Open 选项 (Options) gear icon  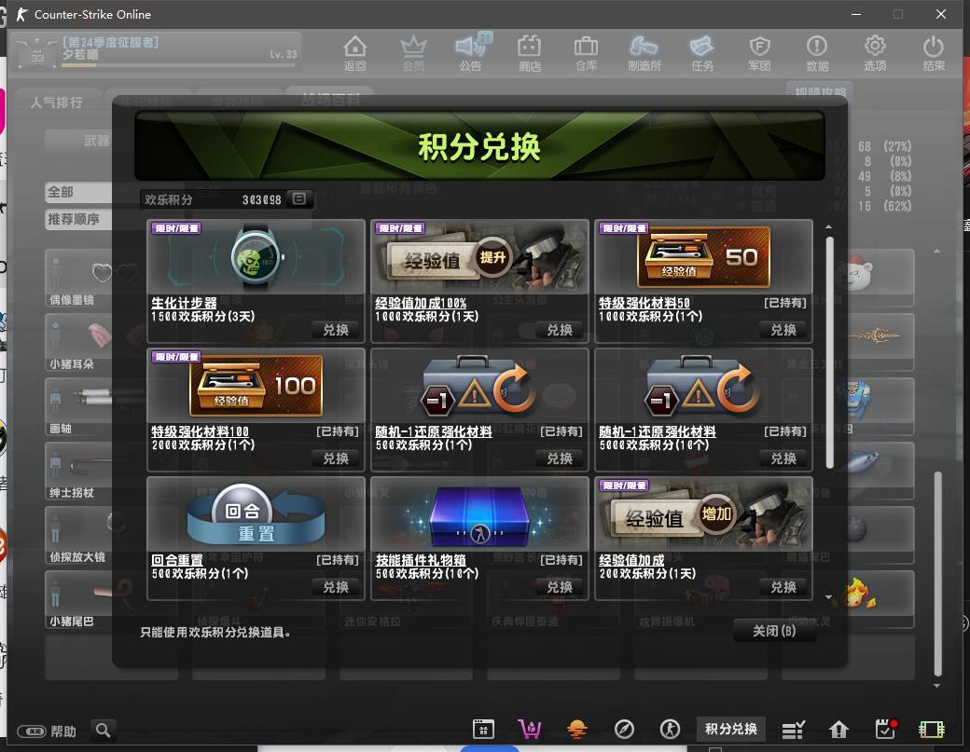(x=875, y=52)
